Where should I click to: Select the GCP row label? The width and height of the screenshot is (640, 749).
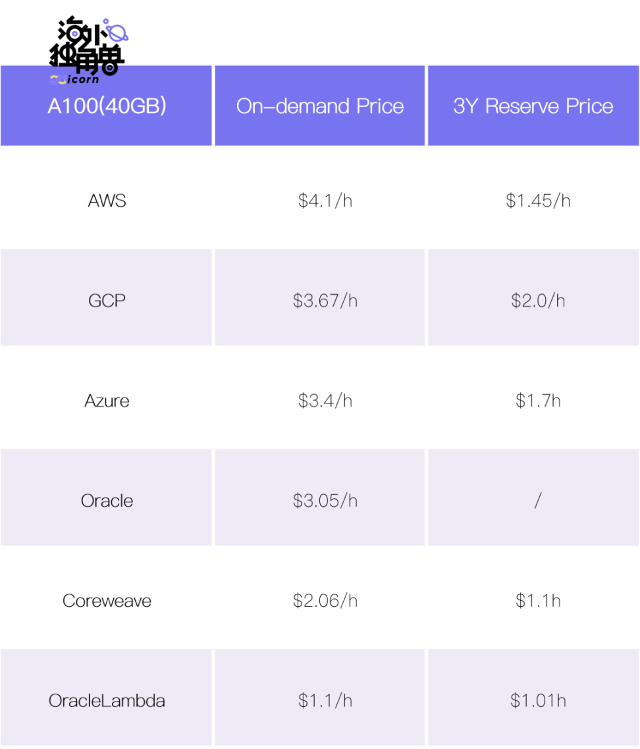tap(107, 301)
